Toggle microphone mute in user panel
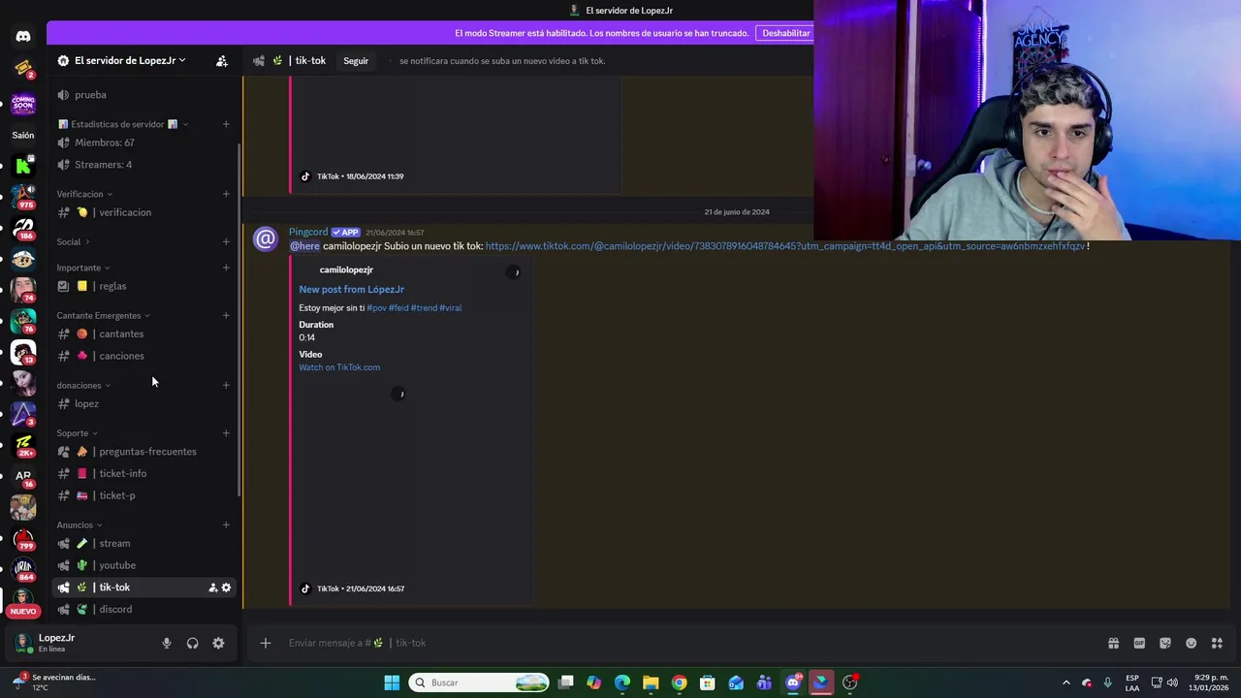This screenshot has height=698, width=1241. coord(167,643)
